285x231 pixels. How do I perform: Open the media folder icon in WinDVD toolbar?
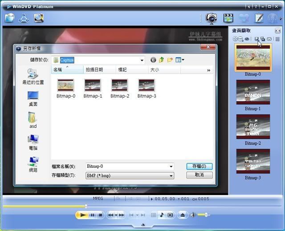tap(9, 18)
